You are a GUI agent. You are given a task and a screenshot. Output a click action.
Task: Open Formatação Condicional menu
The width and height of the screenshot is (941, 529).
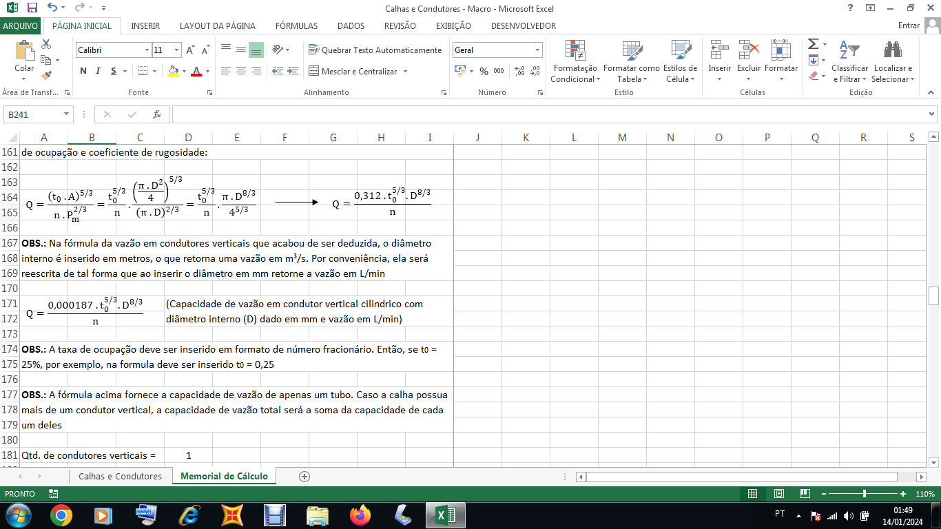pos(575,61)
